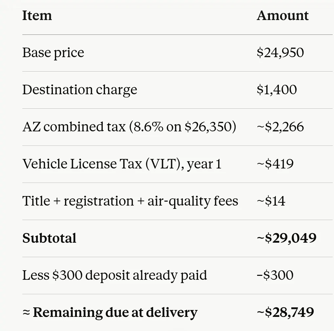Select the Less $300 deposit row label
The height and width of the screenshot is (331, 334).
(115, 276)
